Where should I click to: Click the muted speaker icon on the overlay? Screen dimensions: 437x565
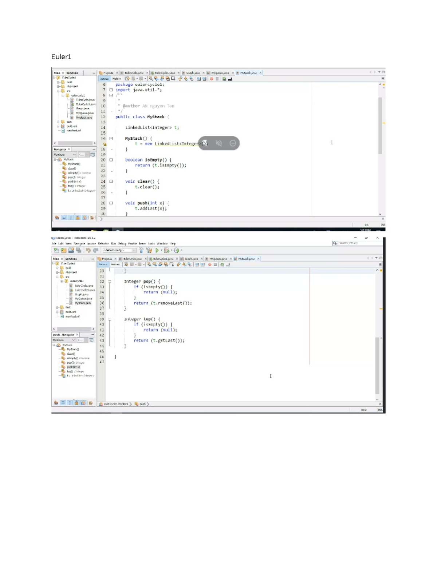(x=219, y=143)
